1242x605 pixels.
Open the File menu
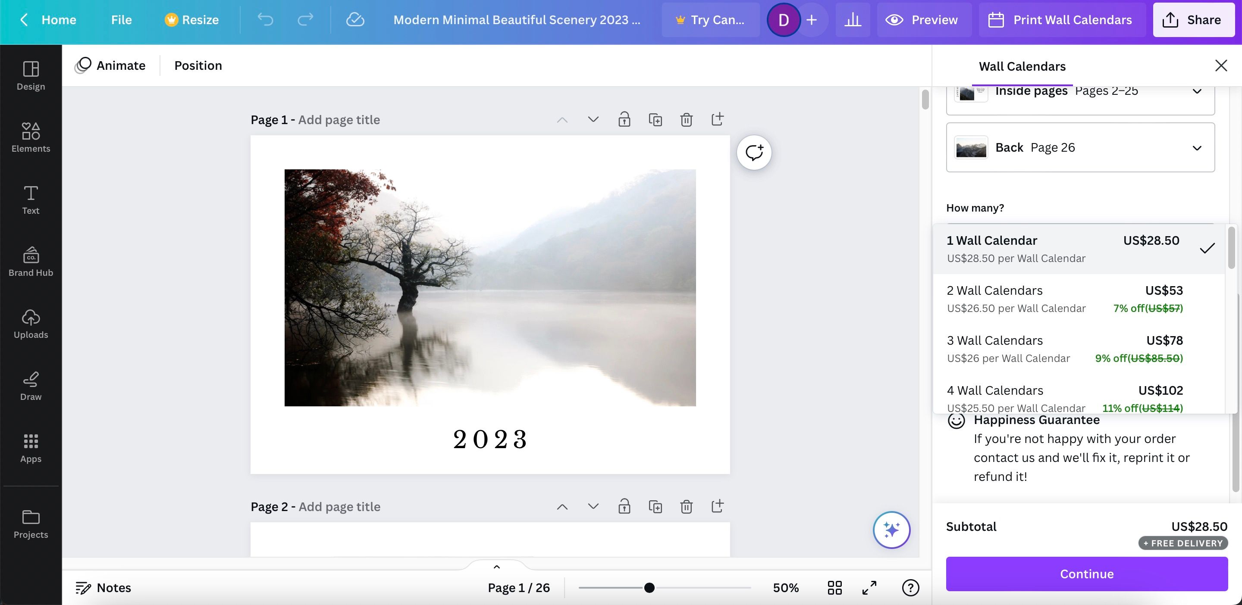(121, 20)
